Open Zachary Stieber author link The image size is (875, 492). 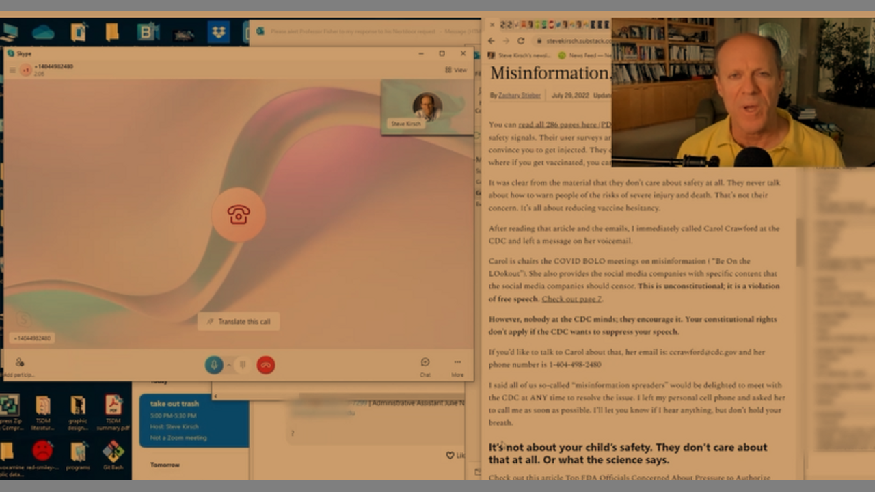[x=519, y=95]
